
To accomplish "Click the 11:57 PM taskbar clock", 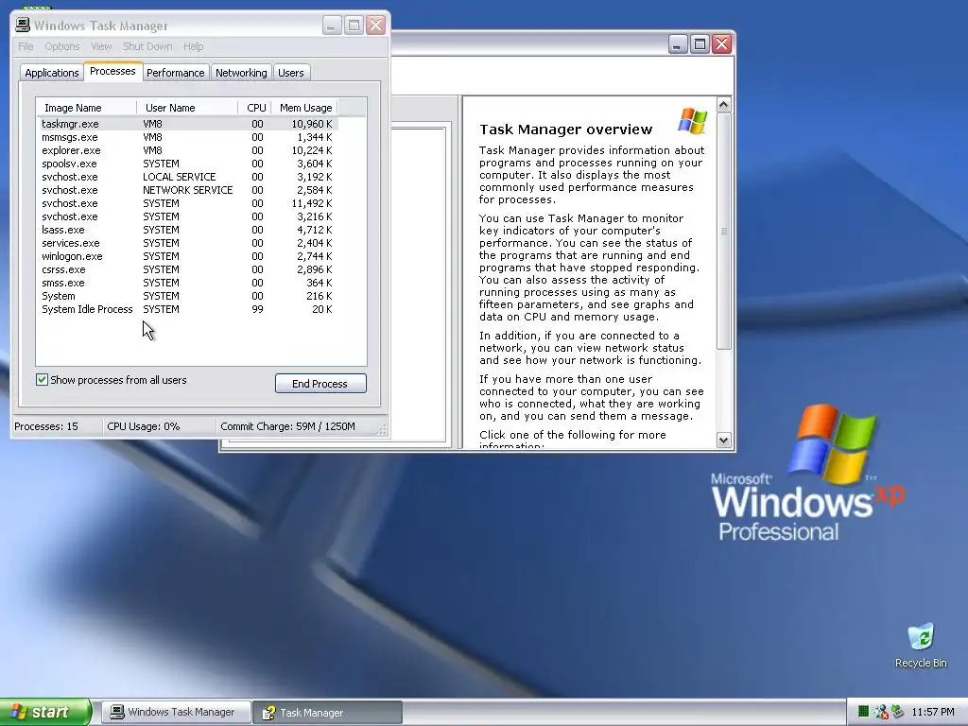I will coord(933,712).
